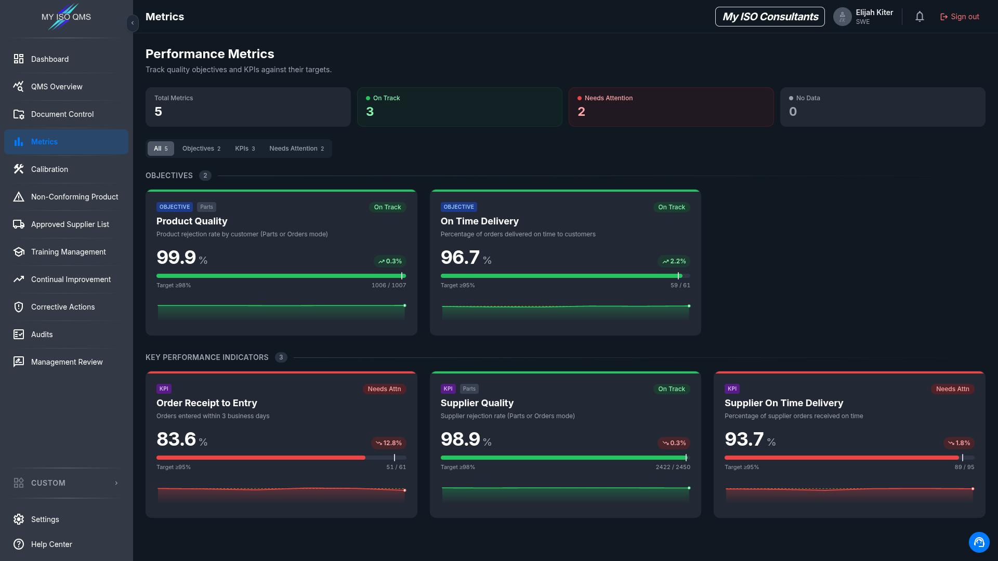Open the Help Center link

pyautogui.click(x=66, y=544)
